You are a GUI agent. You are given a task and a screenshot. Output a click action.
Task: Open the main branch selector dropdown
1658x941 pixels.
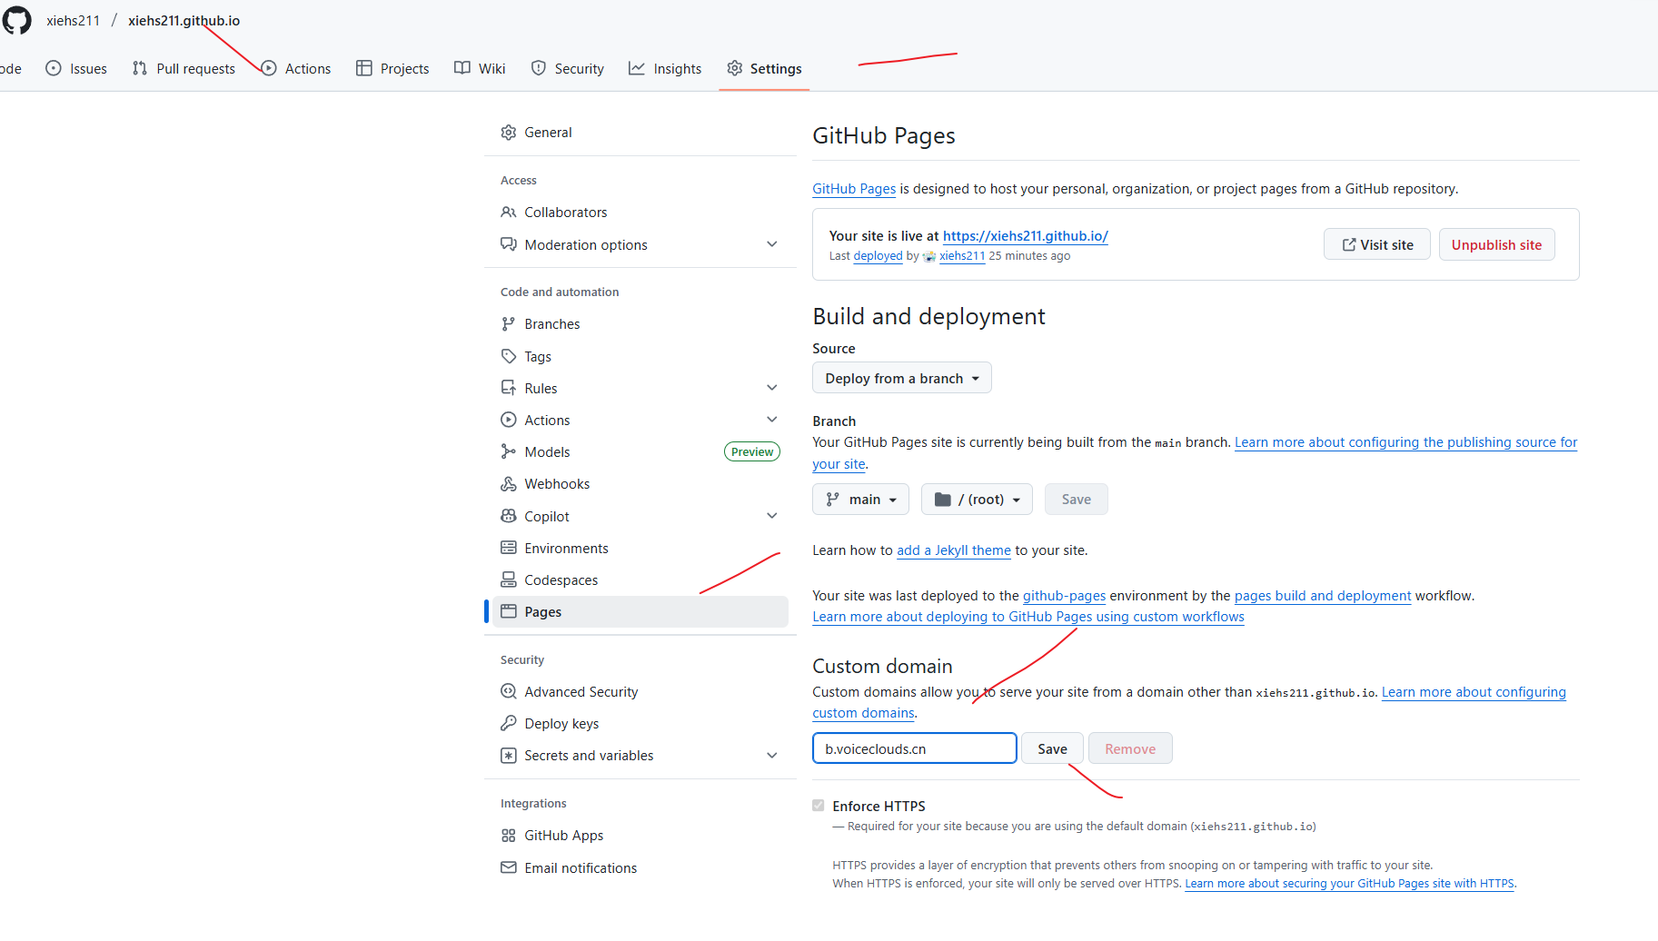(861, 500)
